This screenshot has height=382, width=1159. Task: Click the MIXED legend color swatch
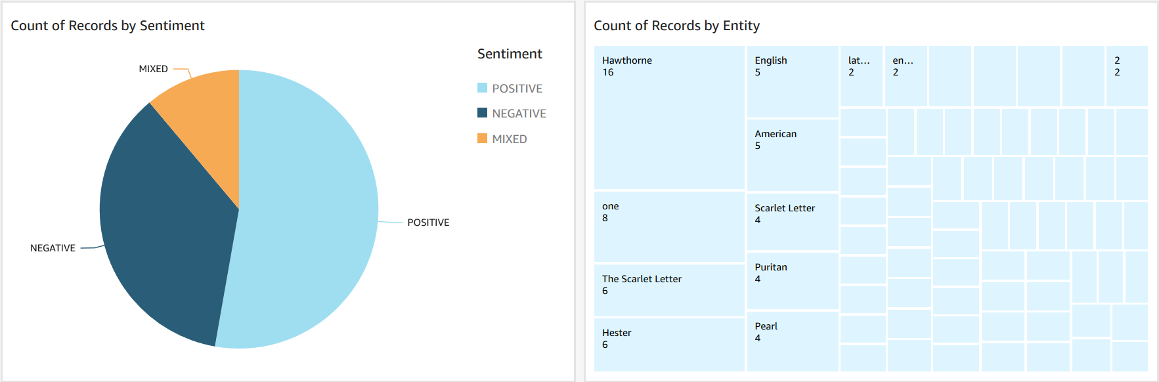pos(482,138)
